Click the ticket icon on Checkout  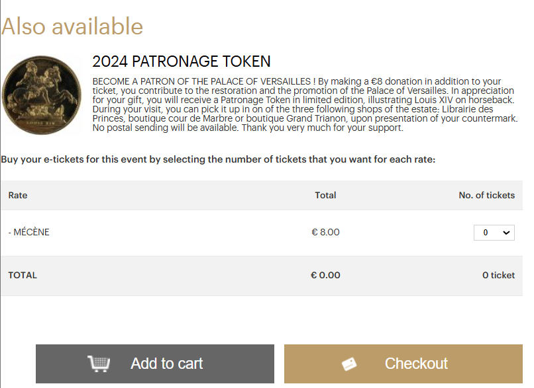click(x=349, y=364)
